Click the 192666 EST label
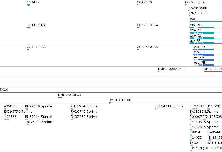222x152 pixels. [x=10, y=117]
